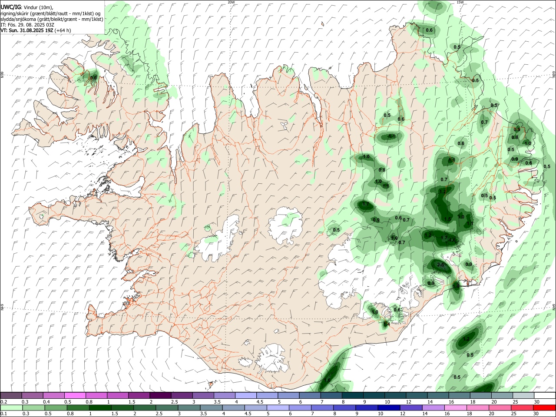Click the darkest purple 2 to 2.5 snow swatch
The height and width of the screenshot is (417, 556).
tap(161, 395)
